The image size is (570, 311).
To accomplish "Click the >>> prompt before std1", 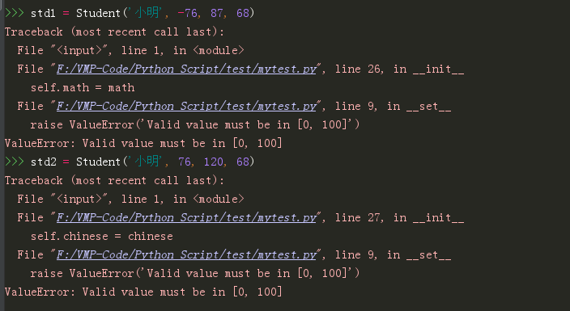I will [x=15, y=13].
